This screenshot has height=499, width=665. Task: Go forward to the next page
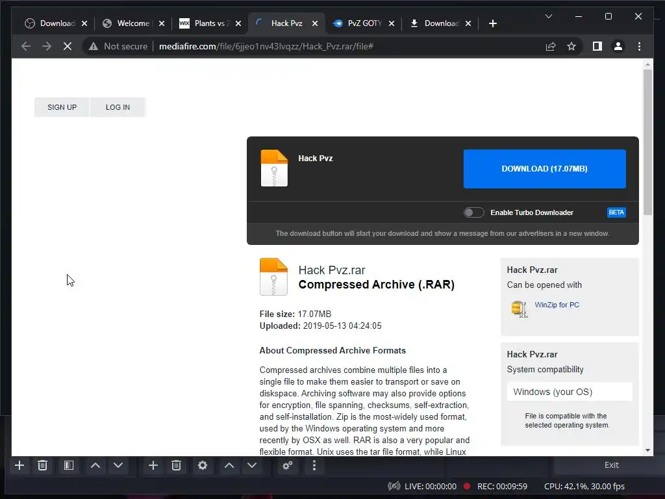[x=47, y=46]
